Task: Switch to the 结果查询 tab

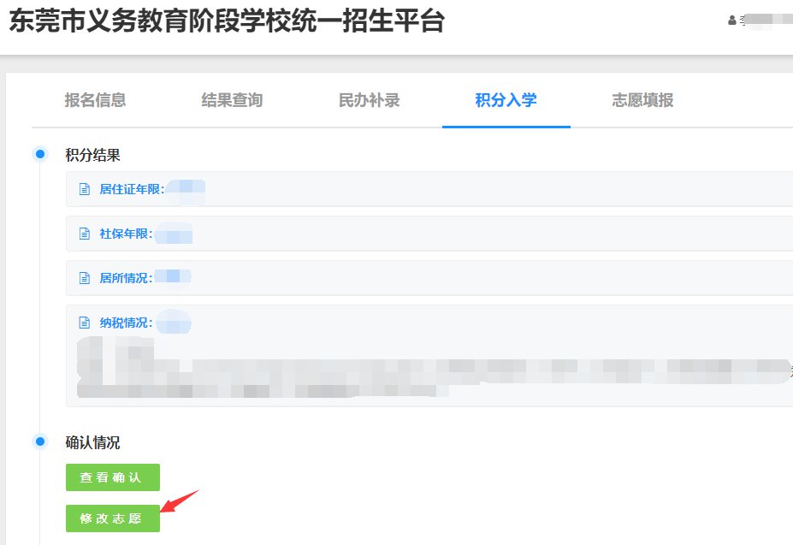Action: click(x=232, y=100)
